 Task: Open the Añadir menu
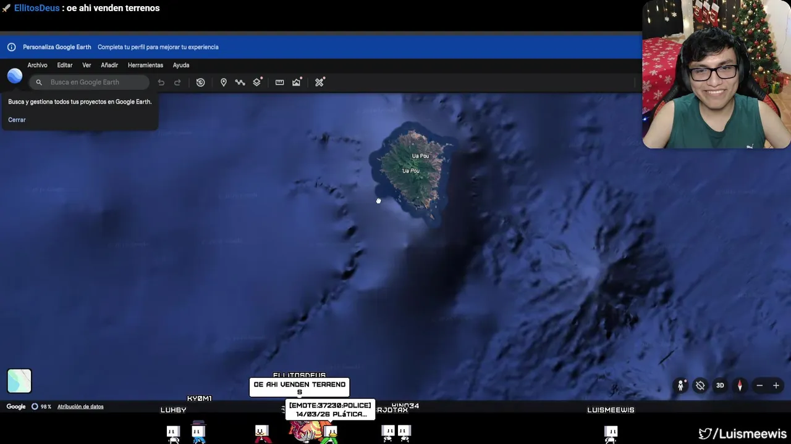coord(109,65)
